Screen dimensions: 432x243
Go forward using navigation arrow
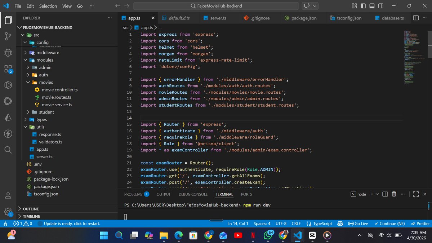tap(126, 6)
